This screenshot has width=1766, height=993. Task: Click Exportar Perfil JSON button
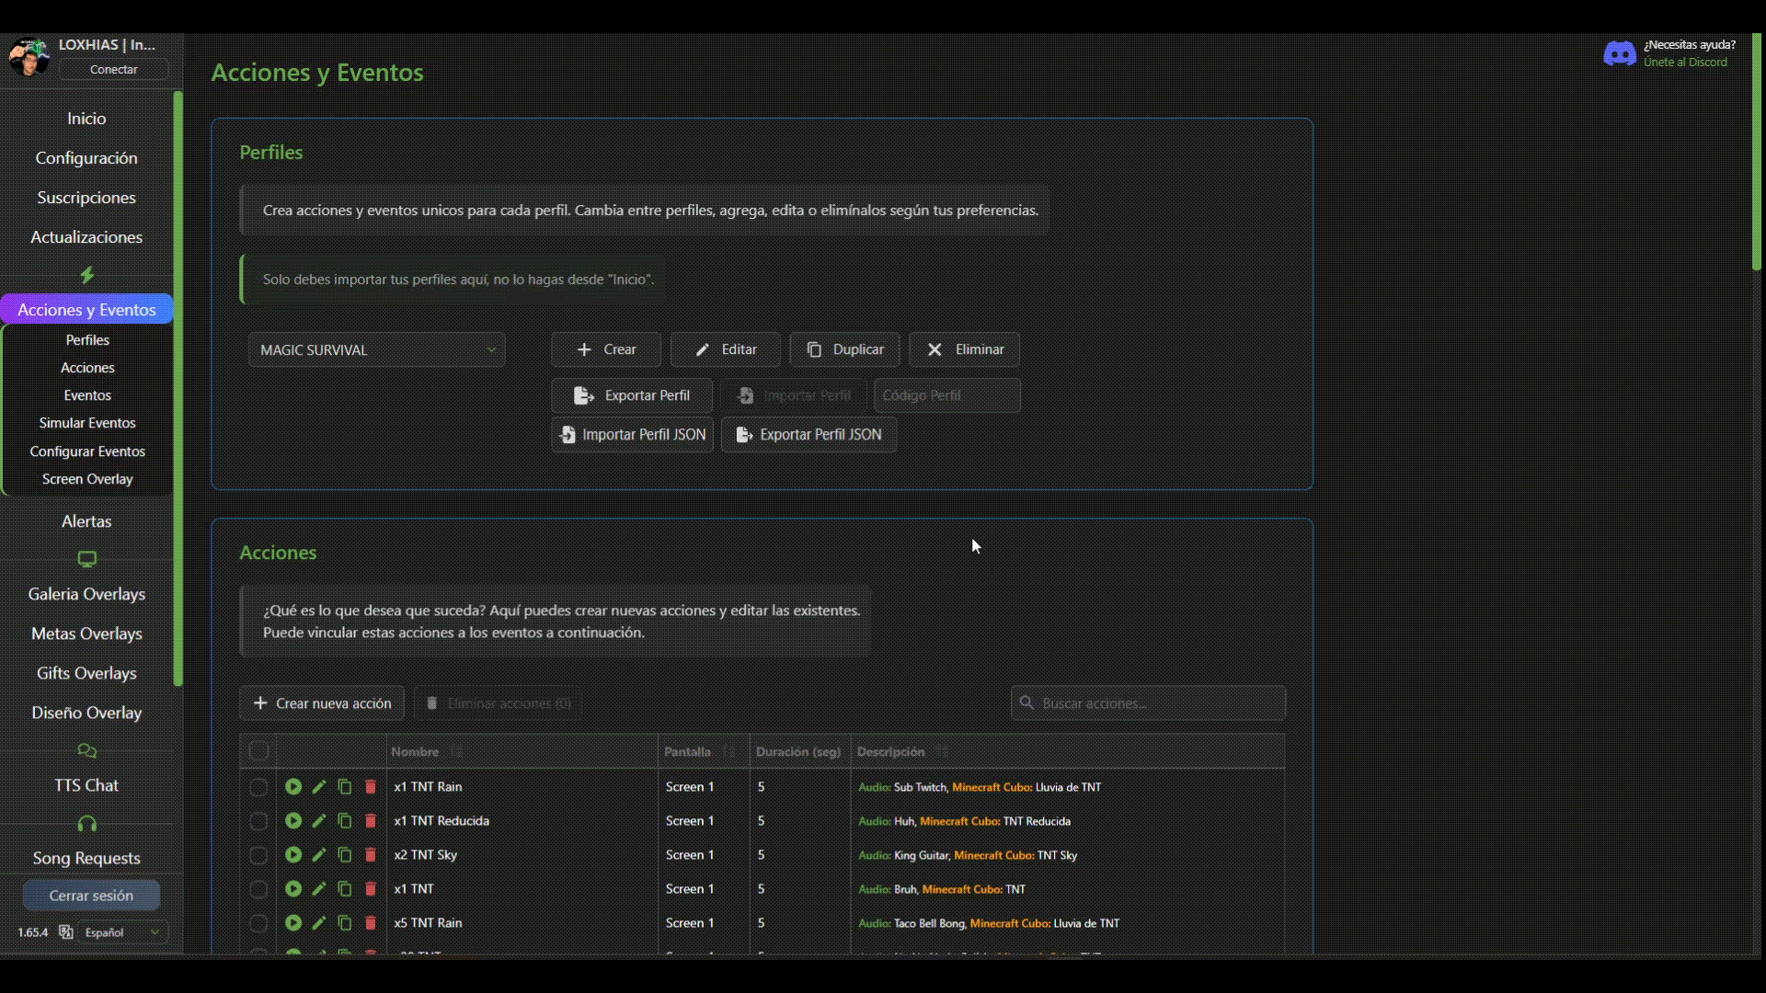[808, 435]
